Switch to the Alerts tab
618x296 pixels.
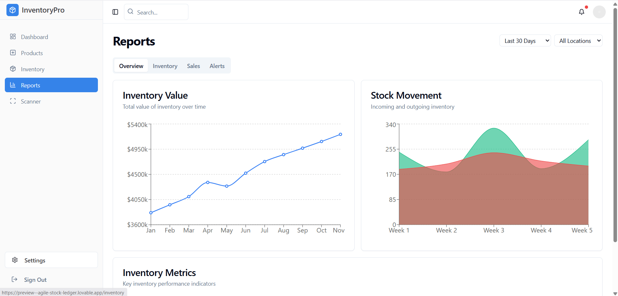pos(217,66)
